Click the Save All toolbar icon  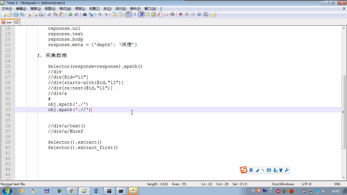[22, 15]
